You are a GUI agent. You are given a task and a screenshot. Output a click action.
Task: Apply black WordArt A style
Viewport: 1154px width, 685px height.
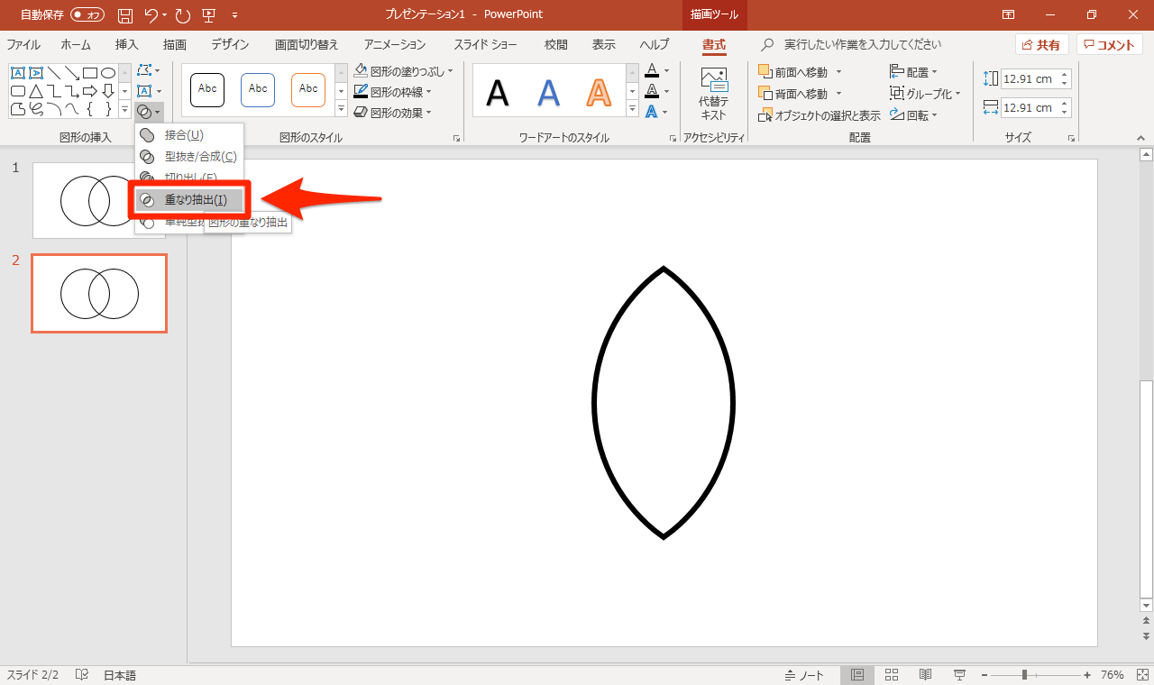[x=498, y=92]
